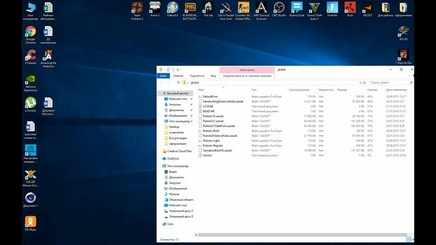The image size is (436, 245).
Task: Select the Version text file
Action: (x=207, y=155)
